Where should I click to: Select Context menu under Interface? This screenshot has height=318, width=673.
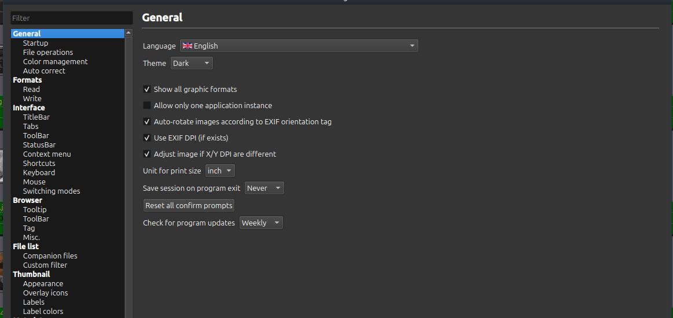47,154
